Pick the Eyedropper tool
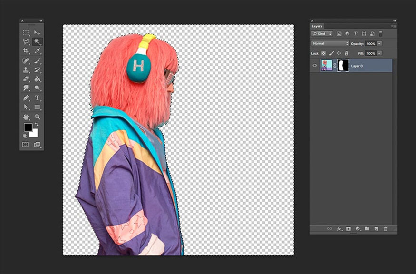Screen dimensions: 416x274 point(37,51)
